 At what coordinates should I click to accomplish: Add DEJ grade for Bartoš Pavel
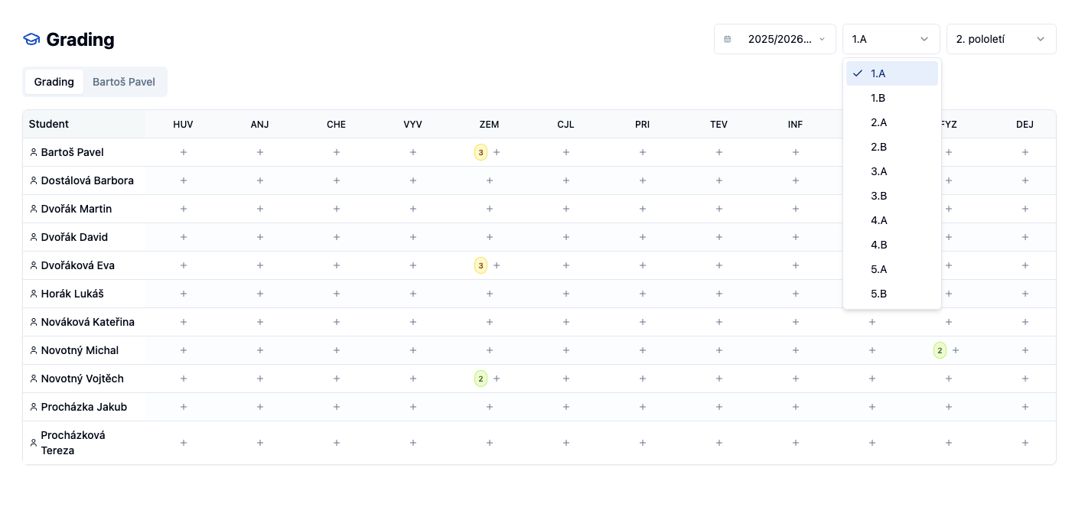tap(1025, 152)
